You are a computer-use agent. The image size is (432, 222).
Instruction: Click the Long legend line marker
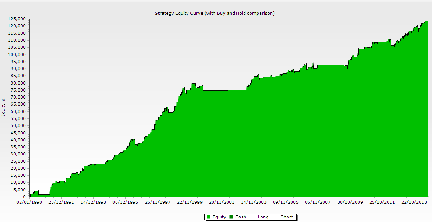(254, 217)
